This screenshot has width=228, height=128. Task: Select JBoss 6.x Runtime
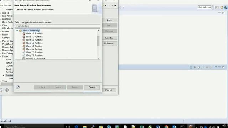[x=34, y=49]
